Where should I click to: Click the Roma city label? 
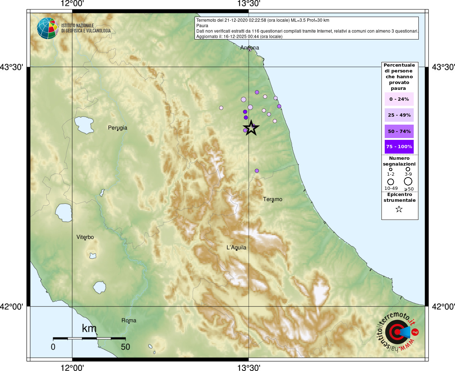point(129,320)
